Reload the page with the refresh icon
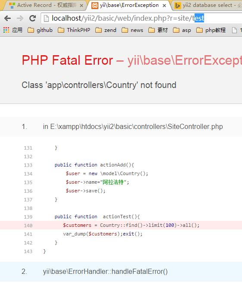The height and width of the screenshot is (295, 242). (x=32, y=18)
